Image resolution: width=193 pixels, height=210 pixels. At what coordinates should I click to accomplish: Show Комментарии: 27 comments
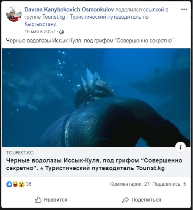(x=130, y=184)
